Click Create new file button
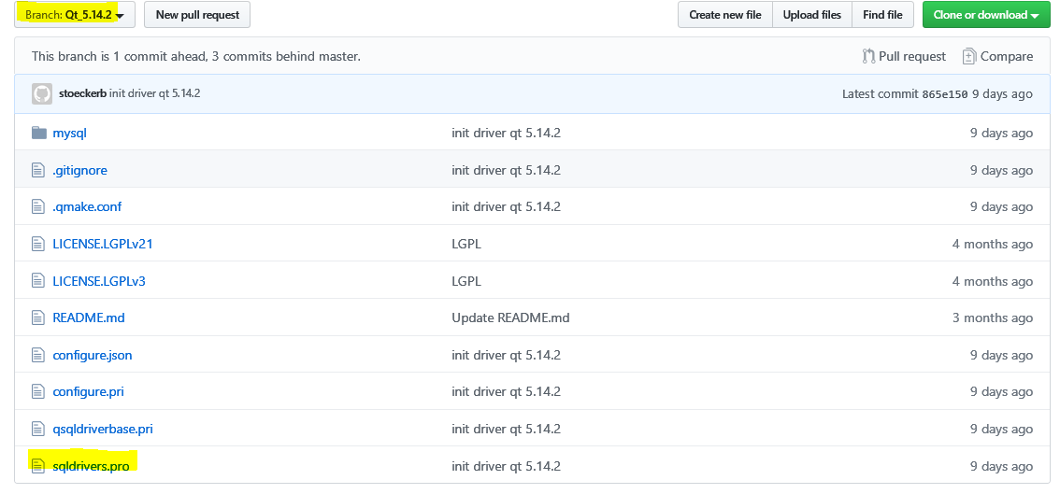This screenshot has height=494, width=1060. pyautogui.click(x=724, y=14)
